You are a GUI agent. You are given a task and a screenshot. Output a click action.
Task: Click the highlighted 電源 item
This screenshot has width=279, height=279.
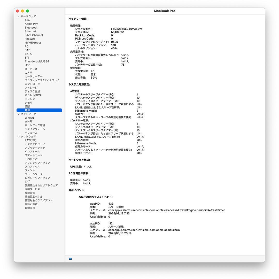pyautogui.click(x=27, y=110)
